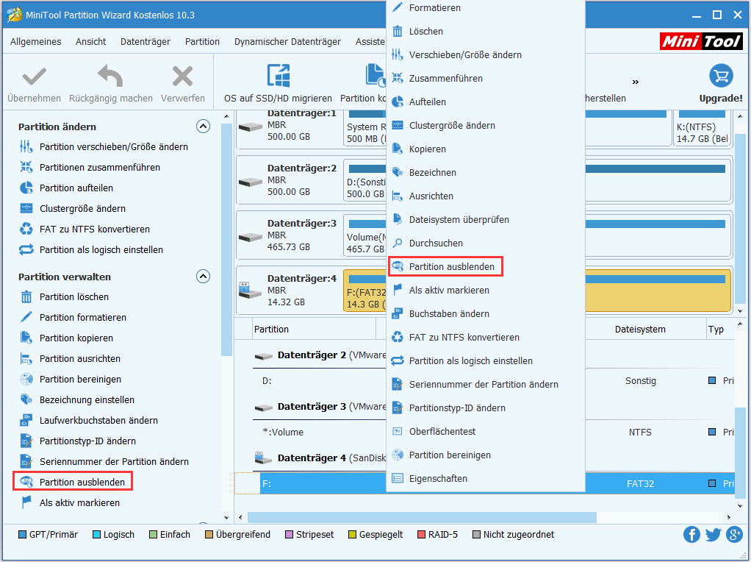The height and width of the screenshot is (562, 751).
Task: Click the sidebar Laufwerkbuchstaben ändern icon
Action: [26, 420]
